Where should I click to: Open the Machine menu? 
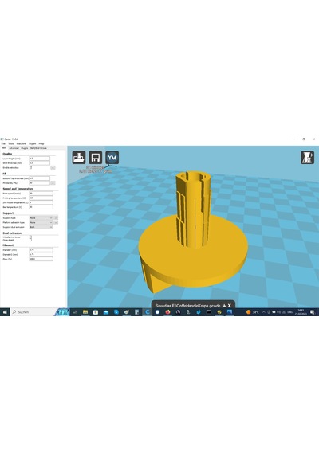(x=22, y=143)
